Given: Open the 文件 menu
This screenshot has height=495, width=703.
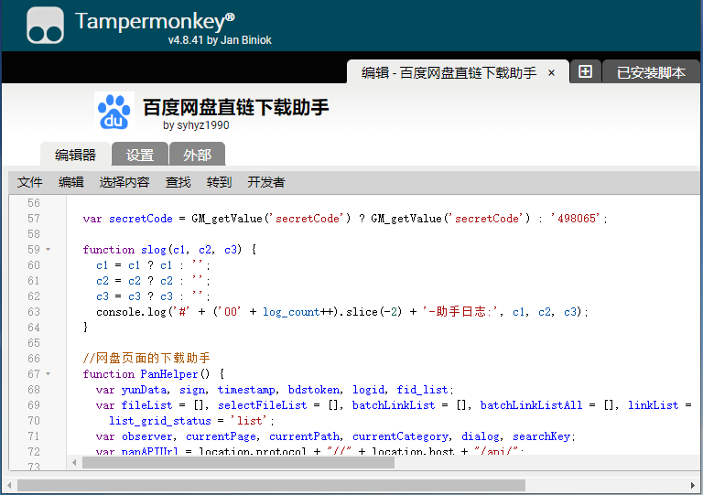Looking at the screenshot, I should coord(29,182).
